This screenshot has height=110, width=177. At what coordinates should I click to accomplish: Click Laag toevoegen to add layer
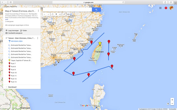click(x=12, y=31)
